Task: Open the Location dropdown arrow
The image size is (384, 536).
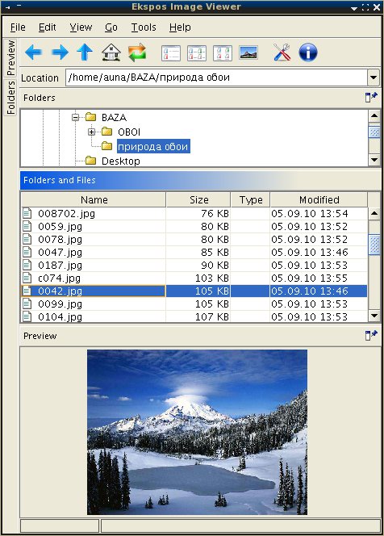Action: (x=374, y=77)
